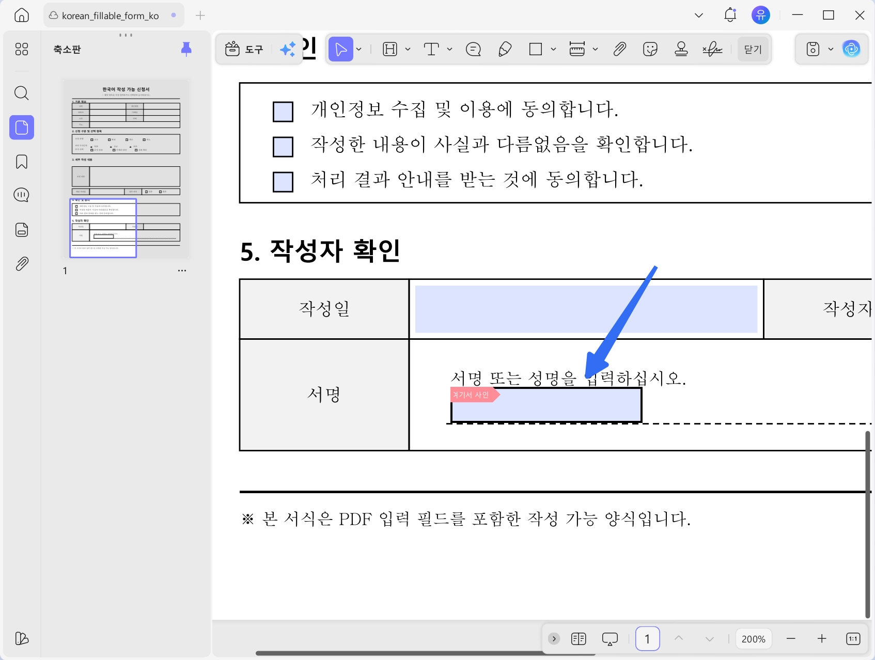Viewport: 875px width, 660px height.
Task: Go to the next page
Action: click(710, 639)
